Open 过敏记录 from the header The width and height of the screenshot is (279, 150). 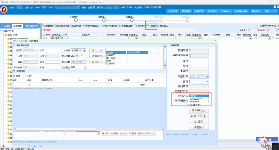[x=199, y=11]
